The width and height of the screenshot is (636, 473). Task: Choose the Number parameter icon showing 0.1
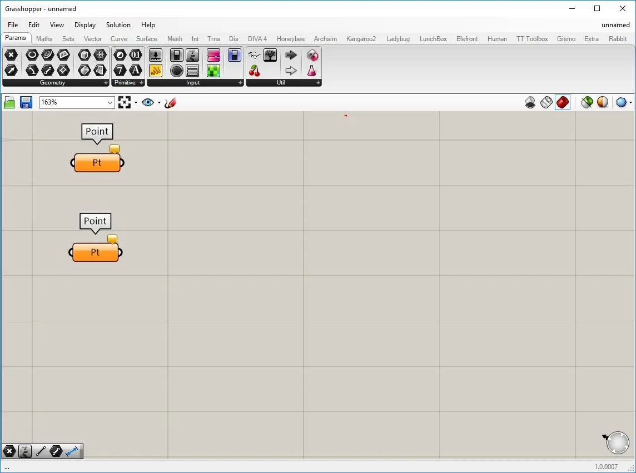coord(136,55)
